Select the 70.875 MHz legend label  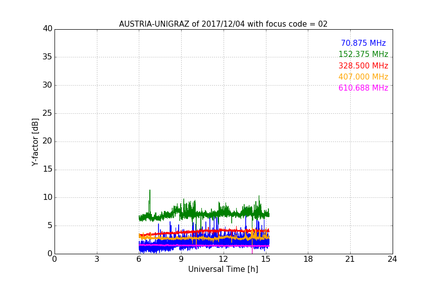click(363, 43)
